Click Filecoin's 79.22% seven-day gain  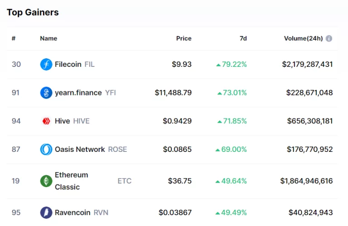pos(232,64)
